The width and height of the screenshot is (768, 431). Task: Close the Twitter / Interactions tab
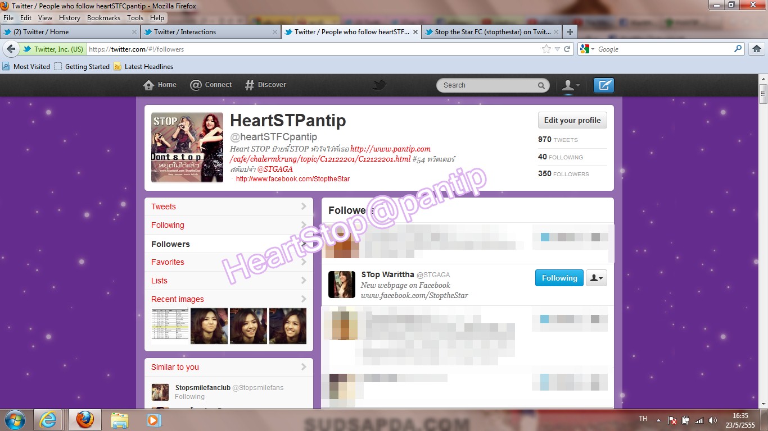coord(275,32)
